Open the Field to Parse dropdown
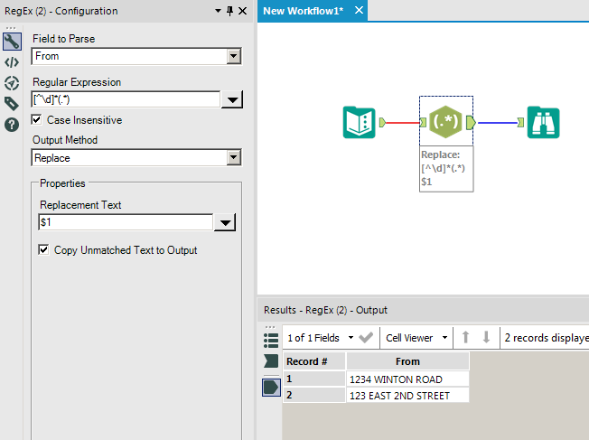The height and width of the screenshot is (440, 589). 234,56
